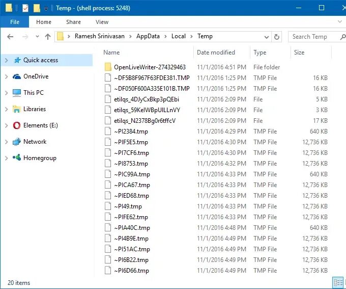Switch to the View ribbon tab
The image size is (346, 289).
(102, 22)
